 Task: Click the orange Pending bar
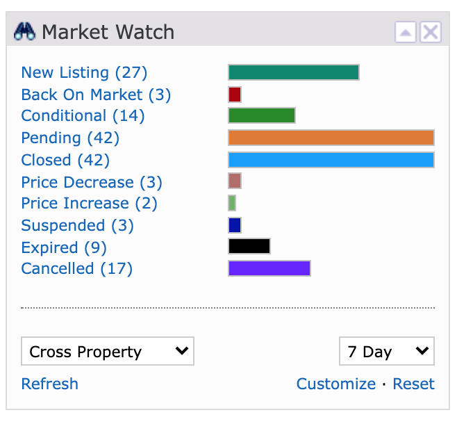(x=331, y=138)
